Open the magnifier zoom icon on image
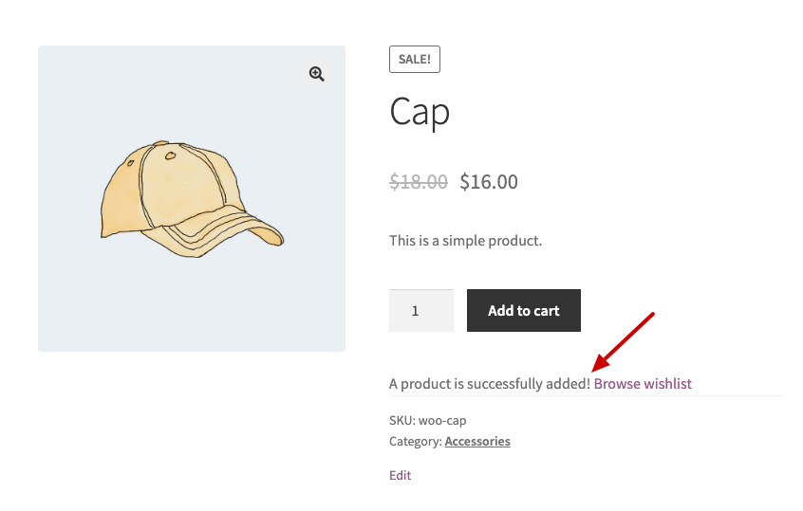Screen dimensions: 803x511 tap(316, 74)
